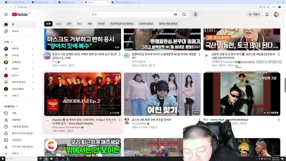Image resolution: width=286 pixels, height=161 pixels.
Task: Expand My page list 더보기 chevron
Action: tap(19, 154)
